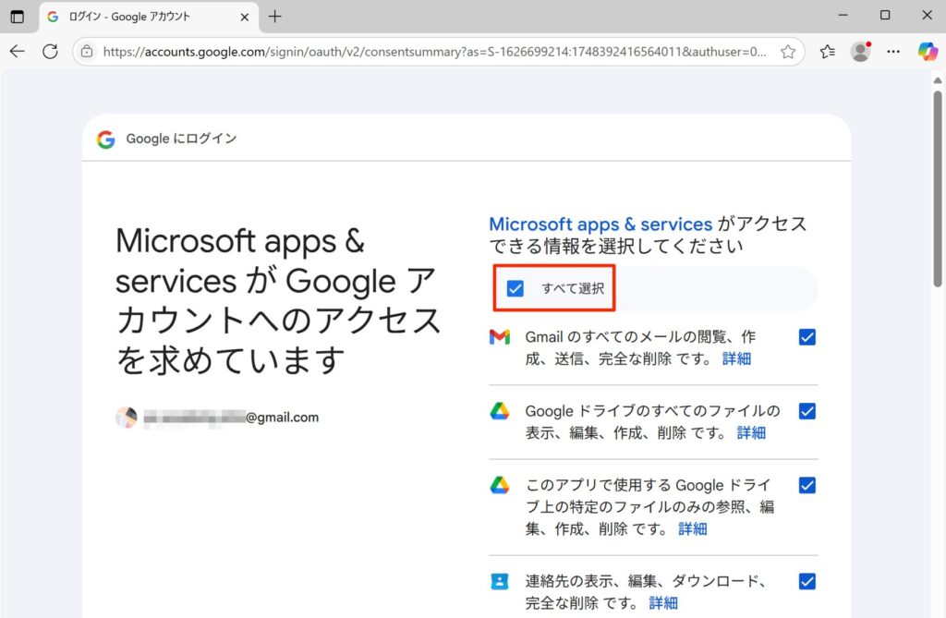Click Drive icon for 特定のファイル permission
Viewport: 946px width, 618px height.
(x=500, y=485)
